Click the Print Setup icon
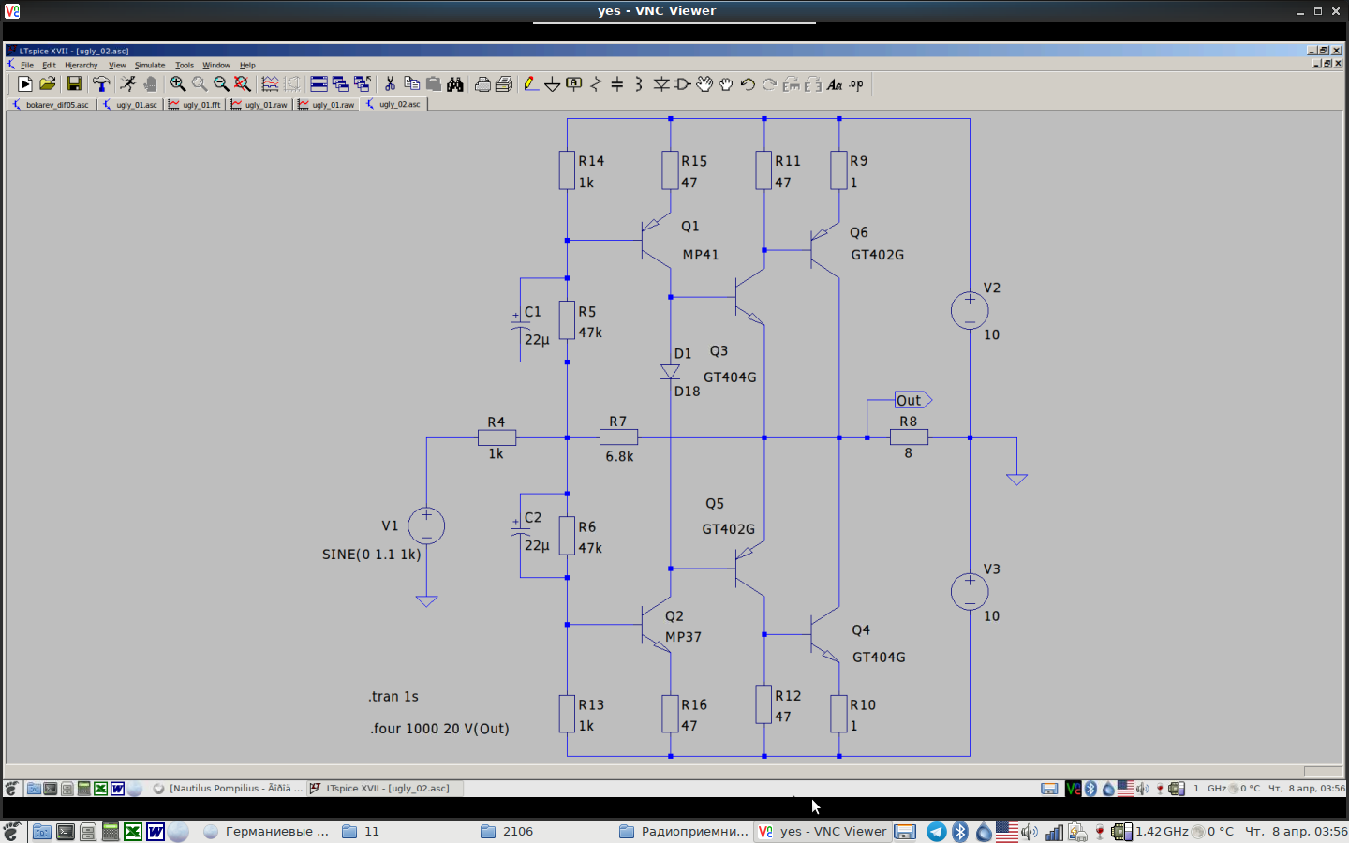The image size is (1349, 843). point(504,84)
